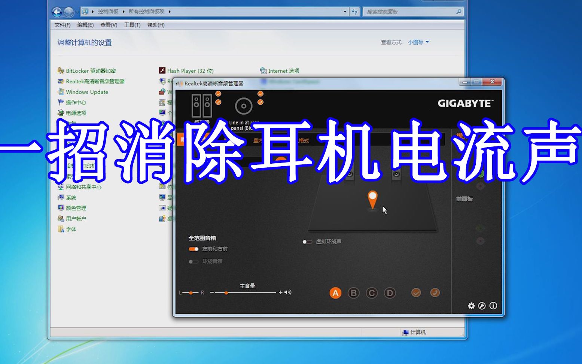This screenshot has width=582, height=364.
Task: Open the information icon in Realtek manager
Action: (493, 306)
